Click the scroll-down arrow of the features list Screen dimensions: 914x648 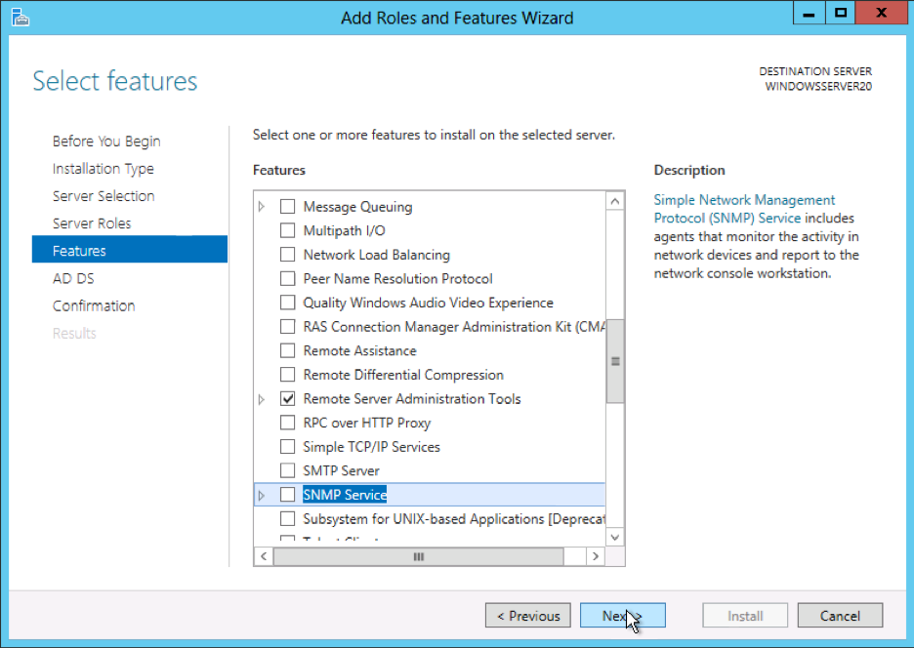[616, 537]
